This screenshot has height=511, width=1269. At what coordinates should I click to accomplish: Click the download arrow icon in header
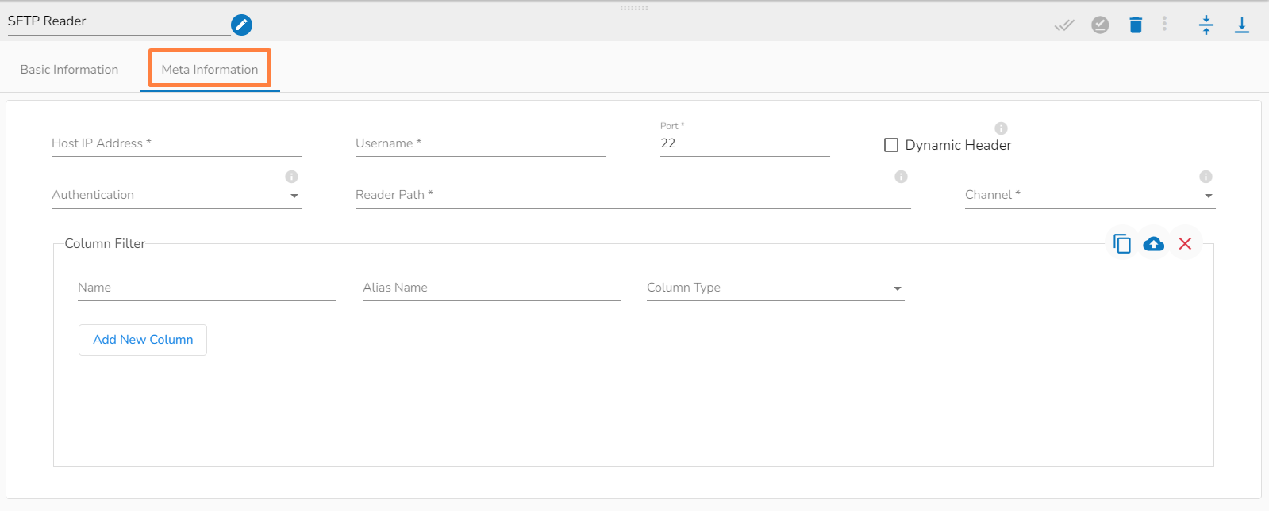(1242, 25)
